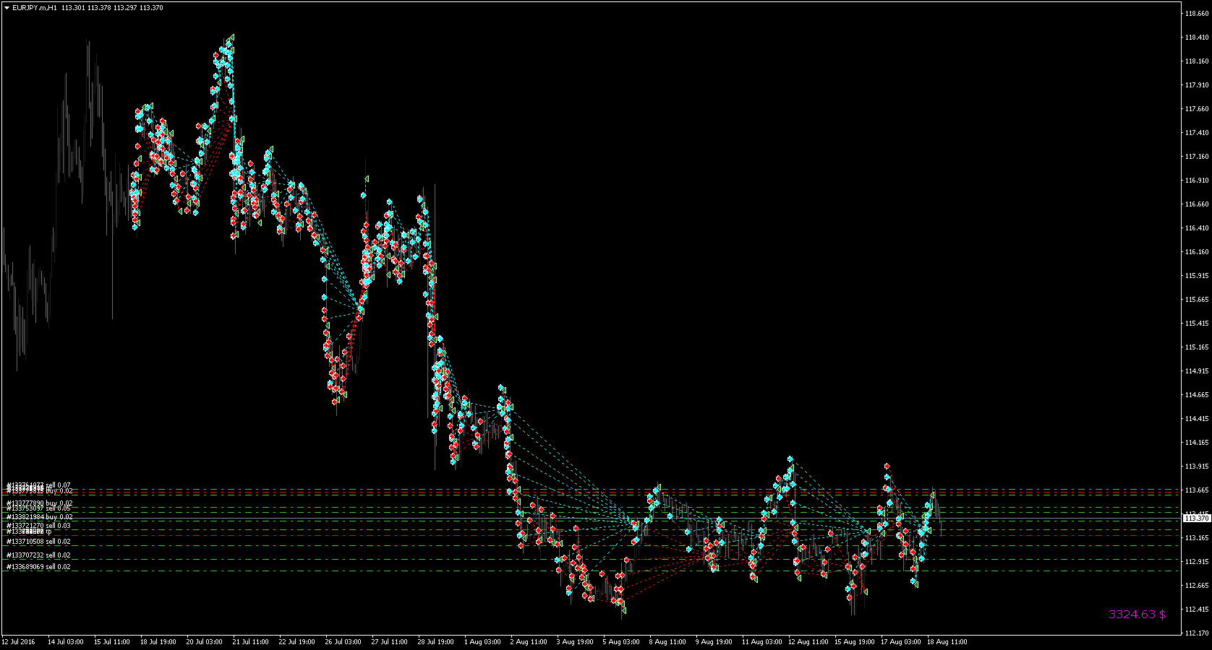This screenshot has width=1212, height=650.
Task: Select order label #133753097 sell 0.05
Action: (38, 508)
